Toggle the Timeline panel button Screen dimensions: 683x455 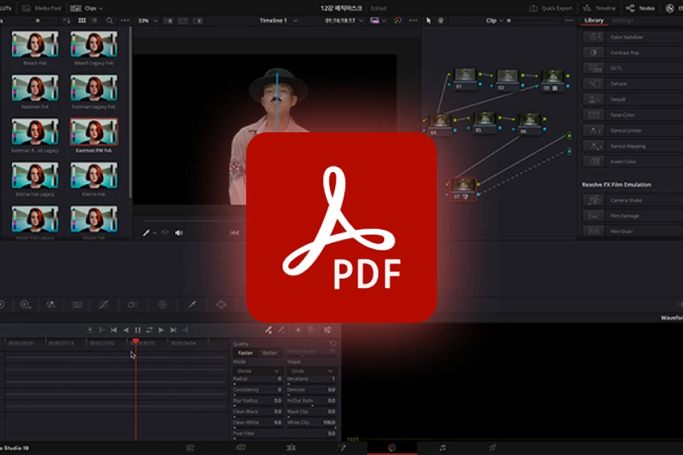pos(599,8)
